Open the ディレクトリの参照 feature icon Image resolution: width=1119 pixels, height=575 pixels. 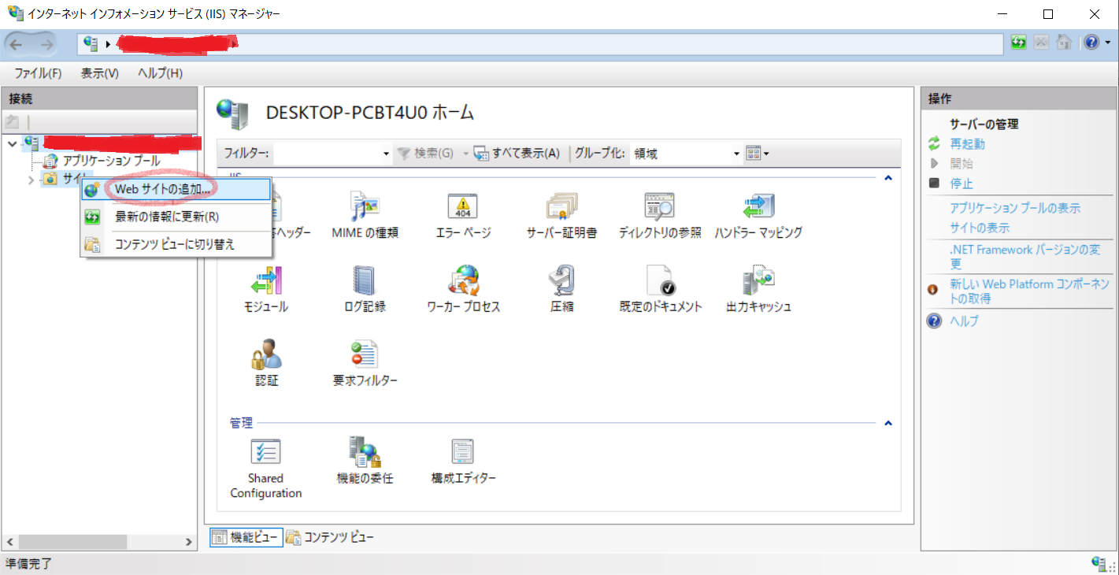(x=660, y=214)
